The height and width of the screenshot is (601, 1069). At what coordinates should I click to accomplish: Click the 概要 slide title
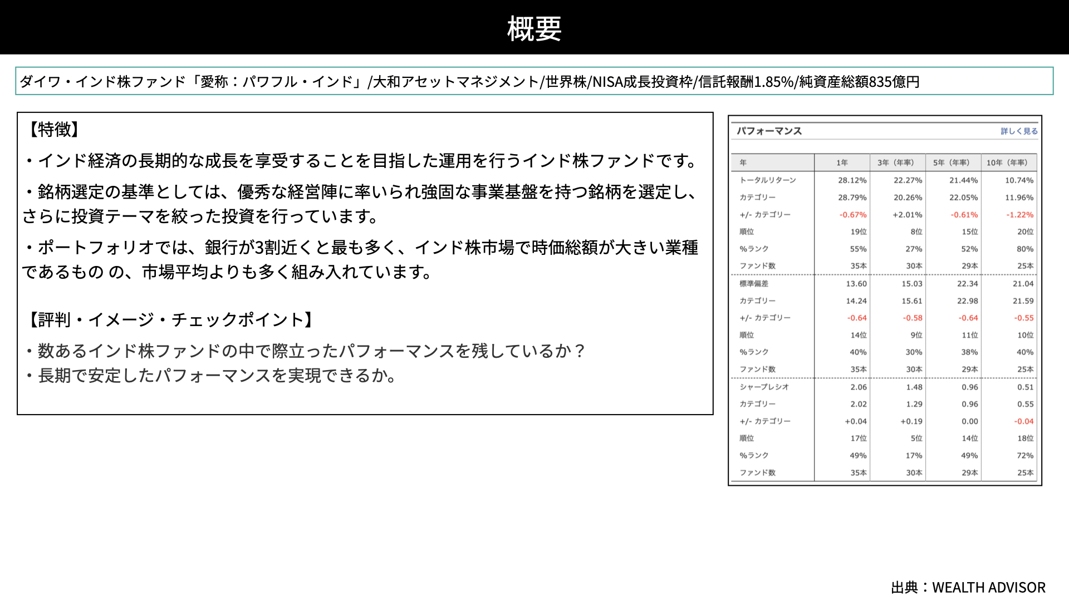point(534,28)
